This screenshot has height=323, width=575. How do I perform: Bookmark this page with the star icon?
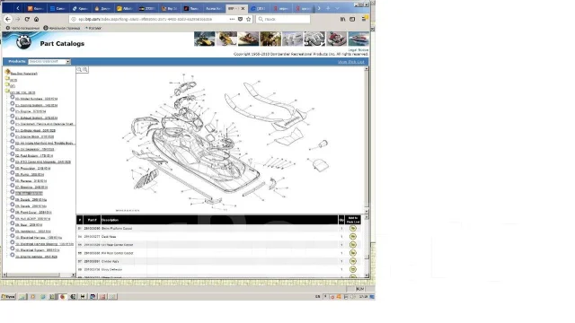(248, 19)
